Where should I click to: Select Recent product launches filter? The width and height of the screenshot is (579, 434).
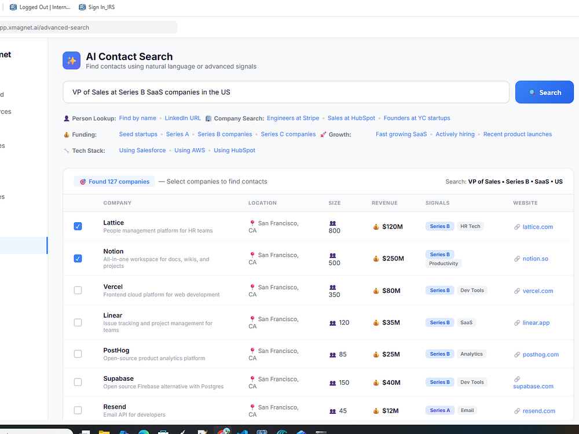point(518,134)
